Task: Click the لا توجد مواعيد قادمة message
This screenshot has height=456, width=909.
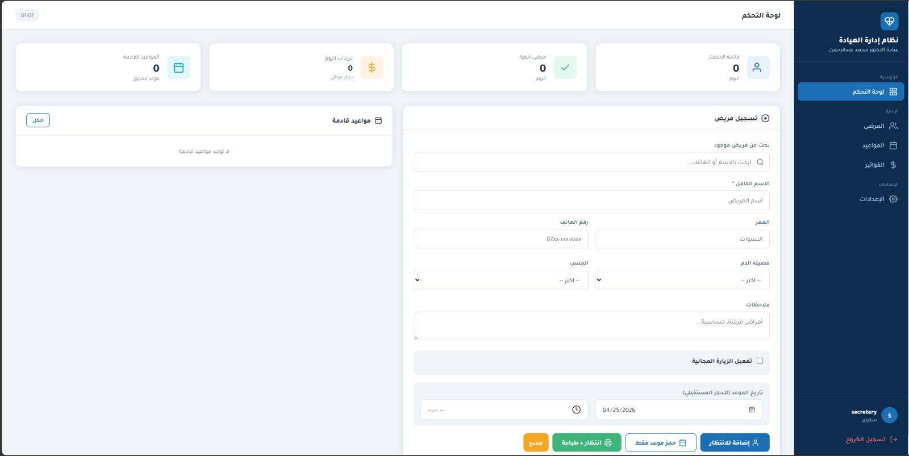Action: (x=204, y=151)
